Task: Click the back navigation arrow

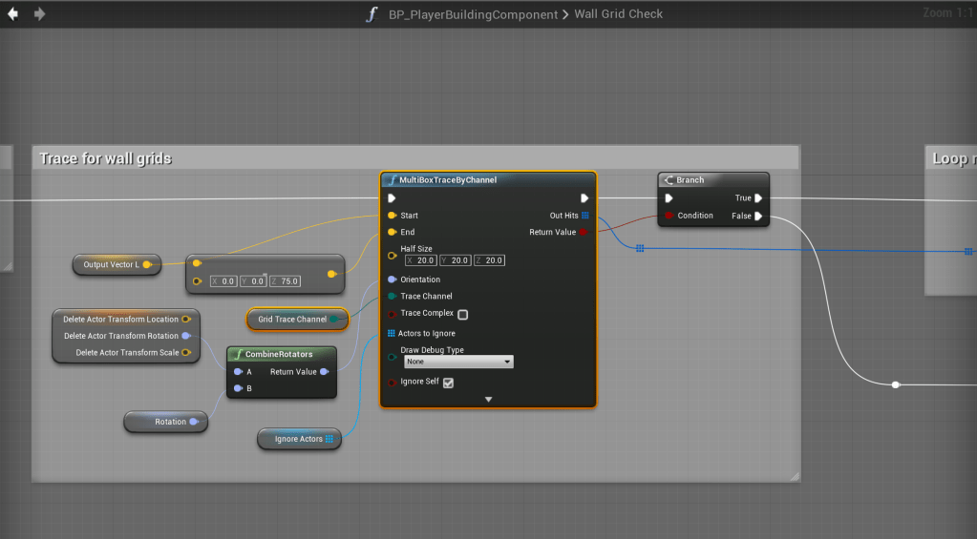Action: tap(13, 14)
